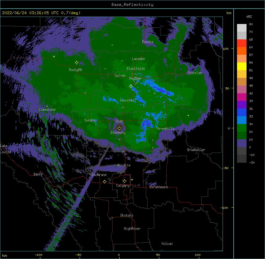Image resolution: width=265 pixels, height=259 pixels.
Task: Click the Base_Reflectivity title
Action: [132, 5]
